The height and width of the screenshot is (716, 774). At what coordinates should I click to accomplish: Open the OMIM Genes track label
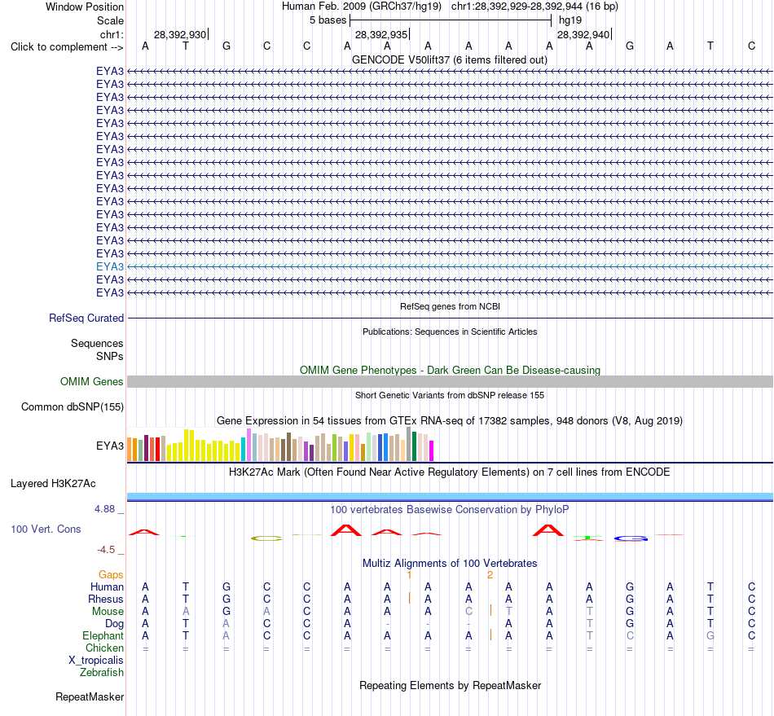click(x=91, y=381)
